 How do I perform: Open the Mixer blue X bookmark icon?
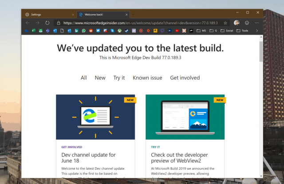pyautogui.click(x=170, y=31)
